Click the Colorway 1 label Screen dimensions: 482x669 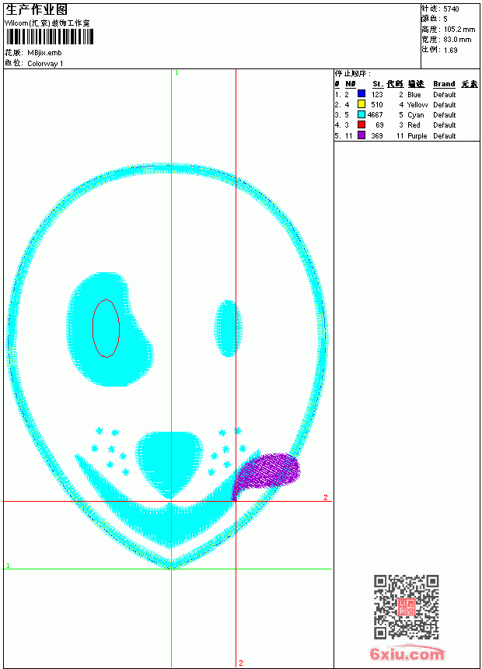coord(45,64)
